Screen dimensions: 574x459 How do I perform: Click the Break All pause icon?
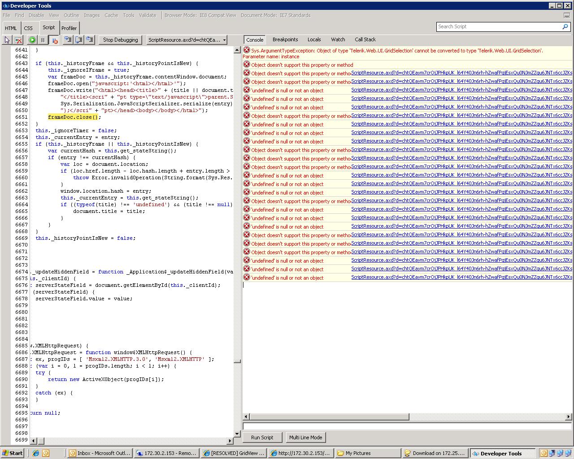pyautogui.click(x=43, y=40)
